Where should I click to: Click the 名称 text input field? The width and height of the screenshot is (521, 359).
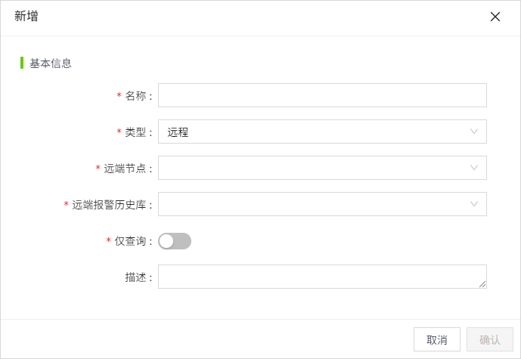(322, 95)
